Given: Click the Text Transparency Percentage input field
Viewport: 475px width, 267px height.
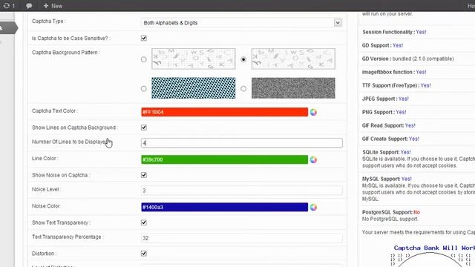Looking at the screenshot, I should click(x=242, y=238).
